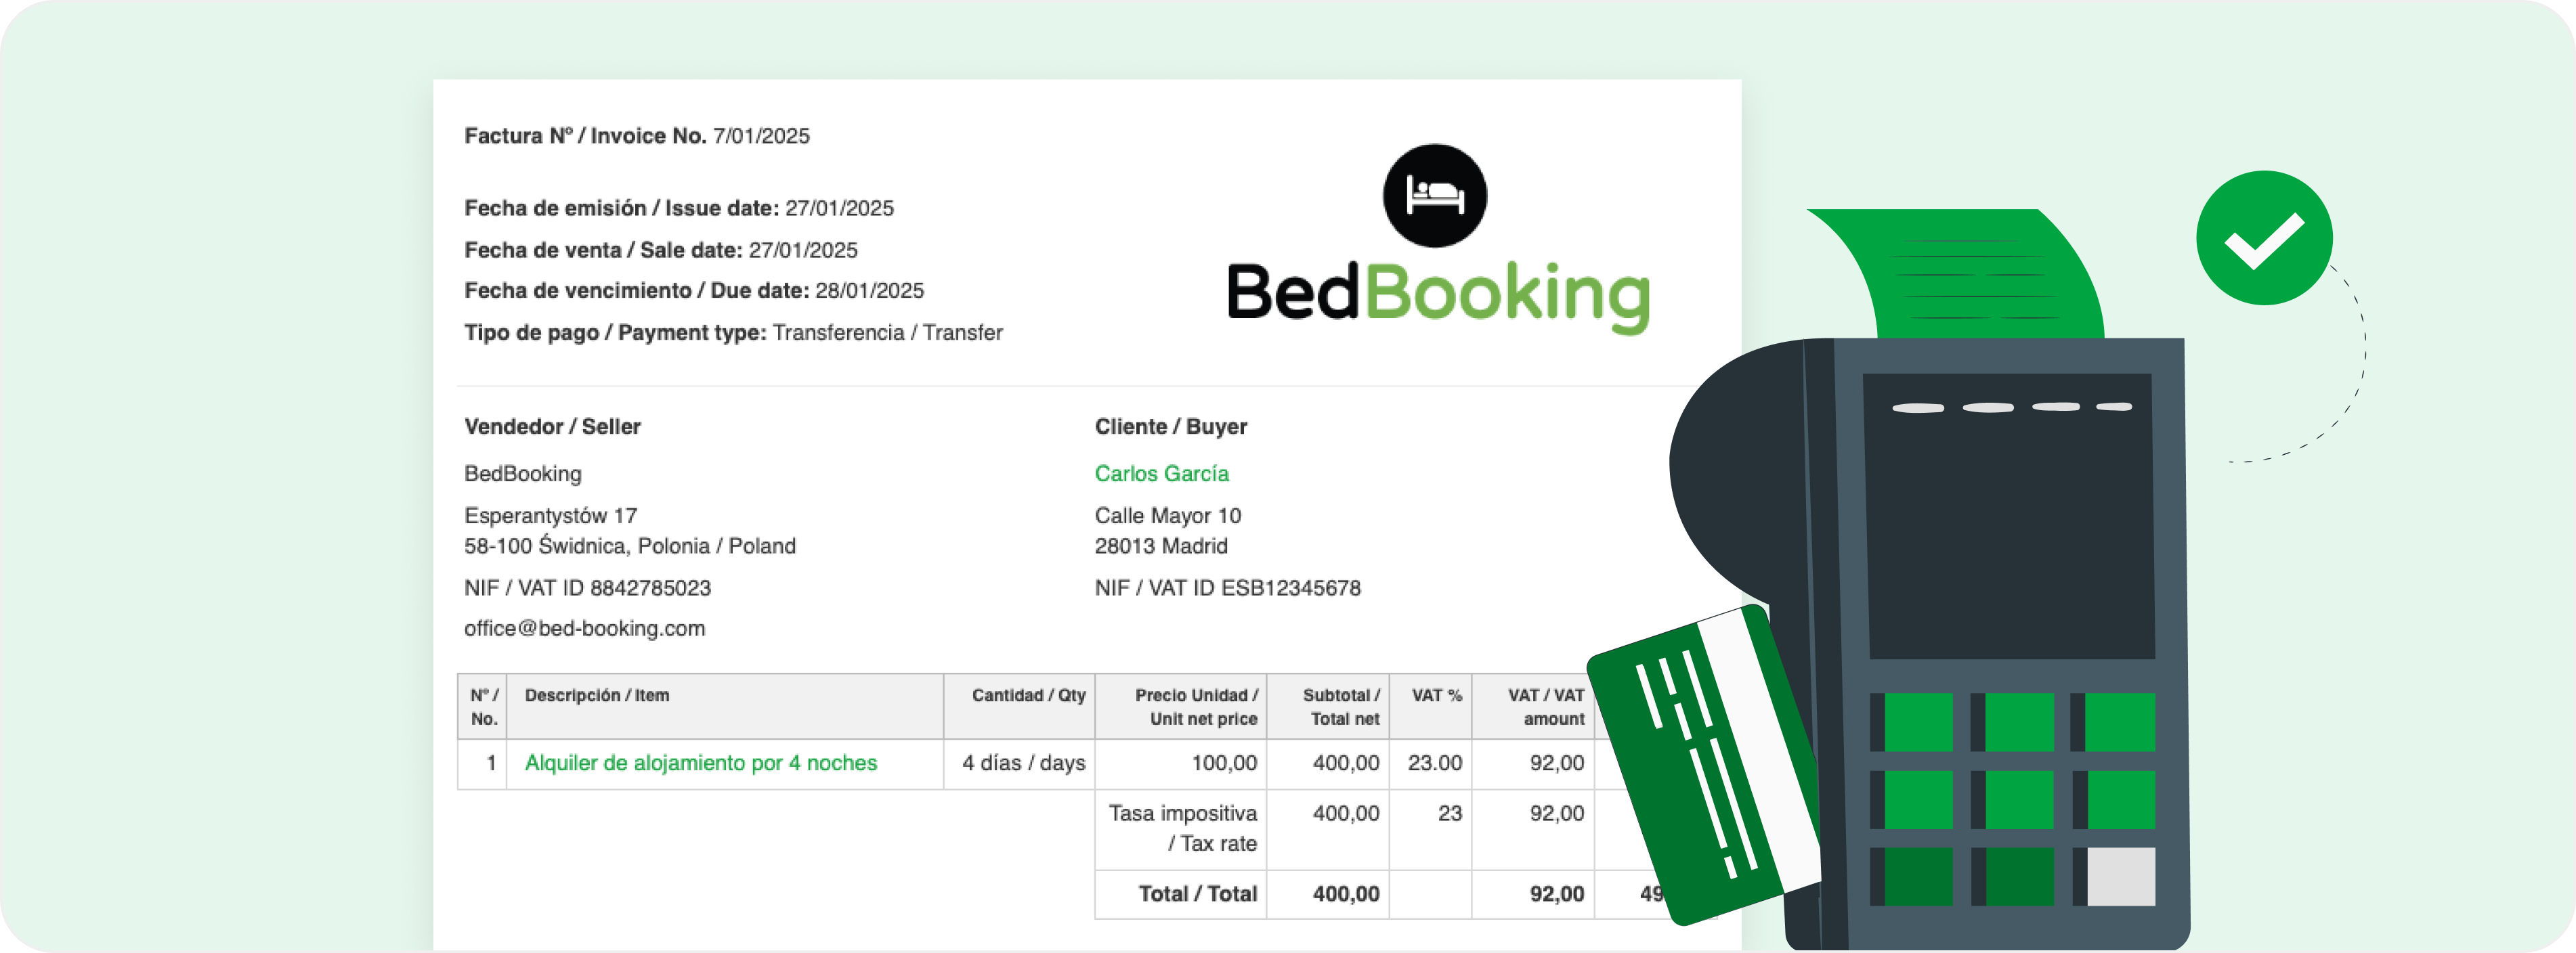Viewport: 2576px width, 953px height.
Task: Click the Cantidad / Qty column header
Action: click(x=1028, y=695)
